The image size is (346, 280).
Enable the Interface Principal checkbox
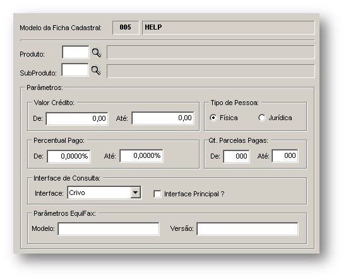(157, 194)
